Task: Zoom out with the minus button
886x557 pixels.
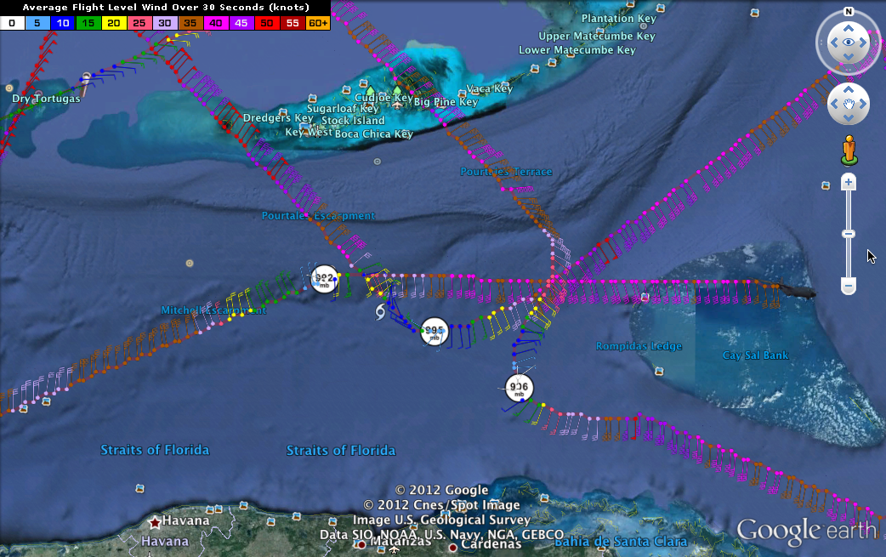Action: coord(848,286)
